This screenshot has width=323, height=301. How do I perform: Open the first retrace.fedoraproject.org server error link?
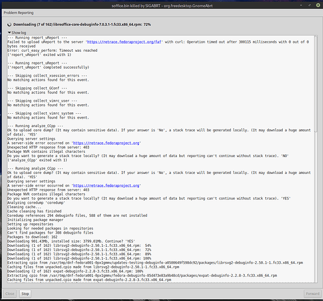click(x=106, y=143)
